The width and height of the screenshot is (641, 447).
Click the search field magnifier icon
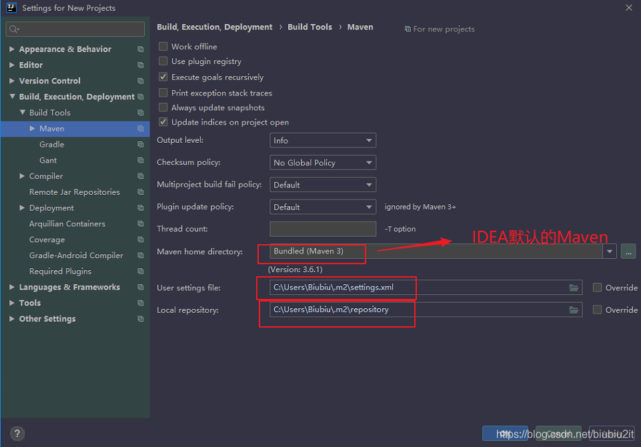pos(14,29)
